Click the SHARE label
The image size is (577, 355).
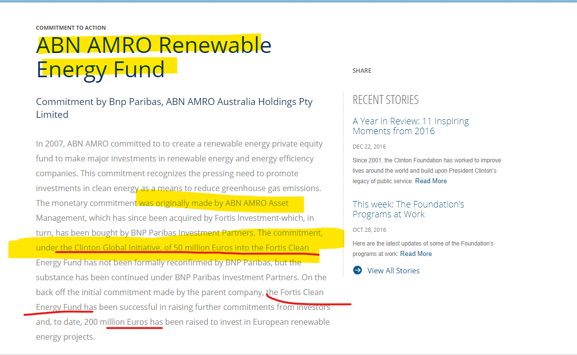click(362, 71)
